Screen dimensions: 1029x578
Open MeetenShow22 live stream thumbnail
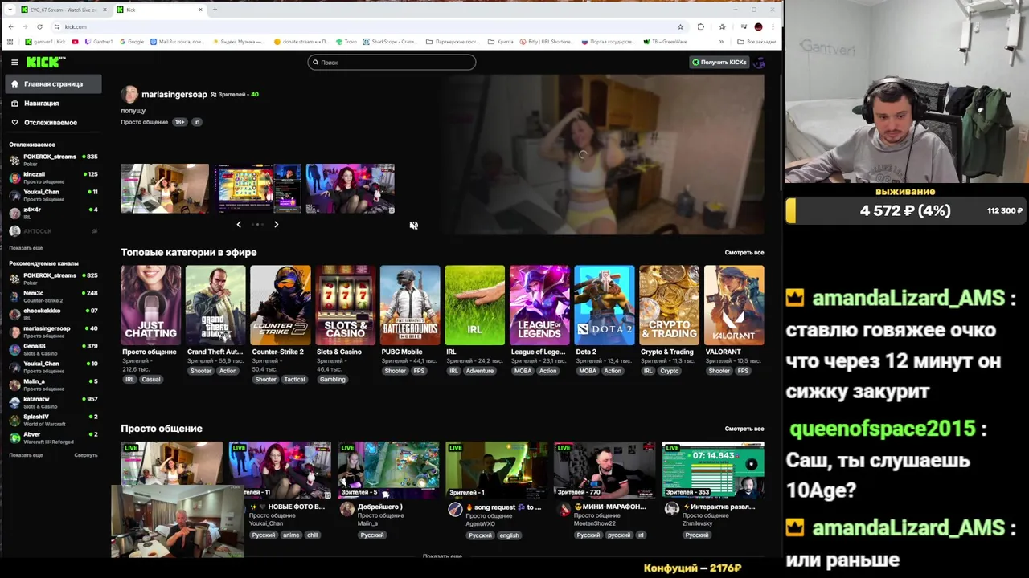point(605,470)
